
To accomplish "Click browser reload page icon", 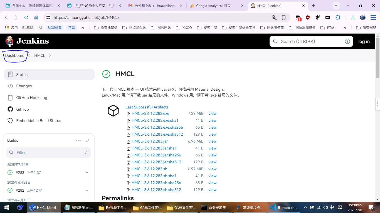I will click(x=26, y=17).
